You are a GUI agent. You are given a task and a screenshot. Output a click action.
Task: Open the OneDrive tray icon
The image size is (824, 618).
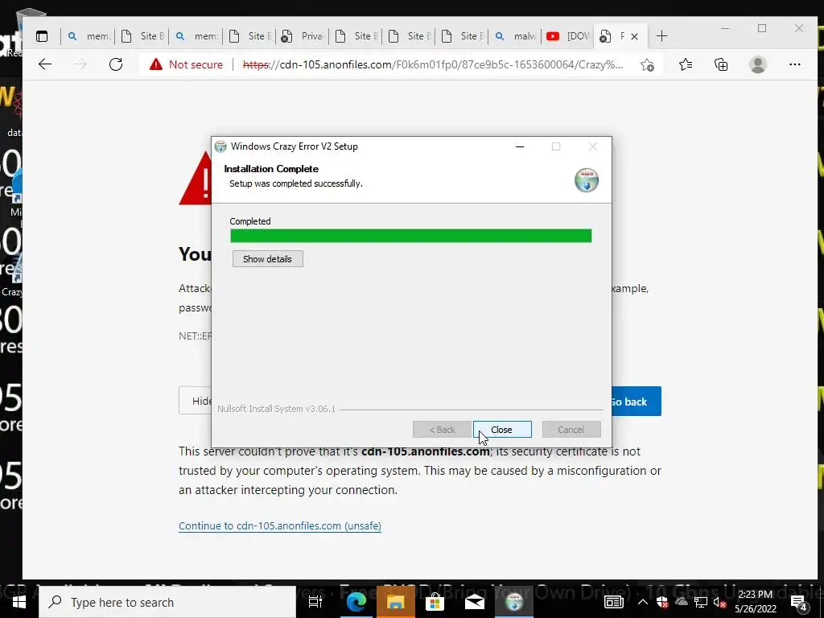682,602
